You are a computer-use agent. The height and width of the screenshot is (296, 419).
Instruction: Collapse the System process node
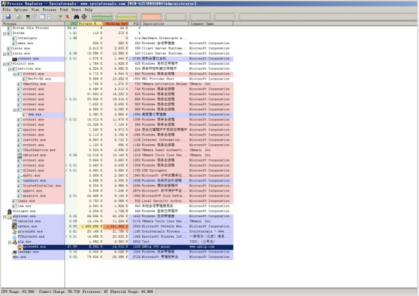point(4,33)
